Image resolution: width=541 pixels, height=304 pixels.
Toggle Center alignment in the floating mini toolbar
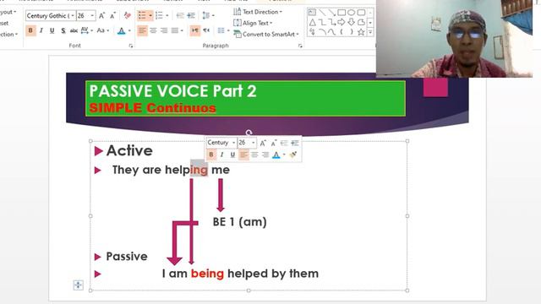254,155
